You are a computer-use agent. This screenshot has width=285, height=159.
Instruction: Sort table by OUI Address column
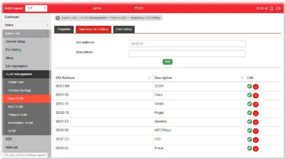[x=149, y=78]
